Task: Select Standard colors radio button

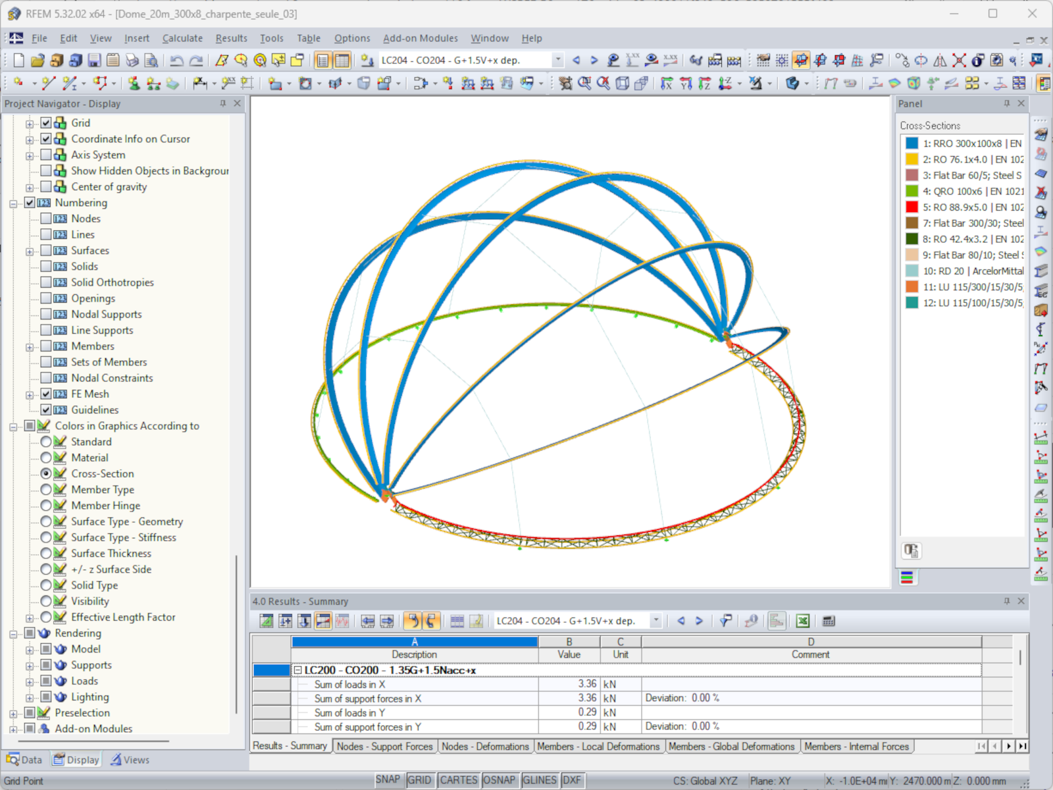Action: (46, 442)
